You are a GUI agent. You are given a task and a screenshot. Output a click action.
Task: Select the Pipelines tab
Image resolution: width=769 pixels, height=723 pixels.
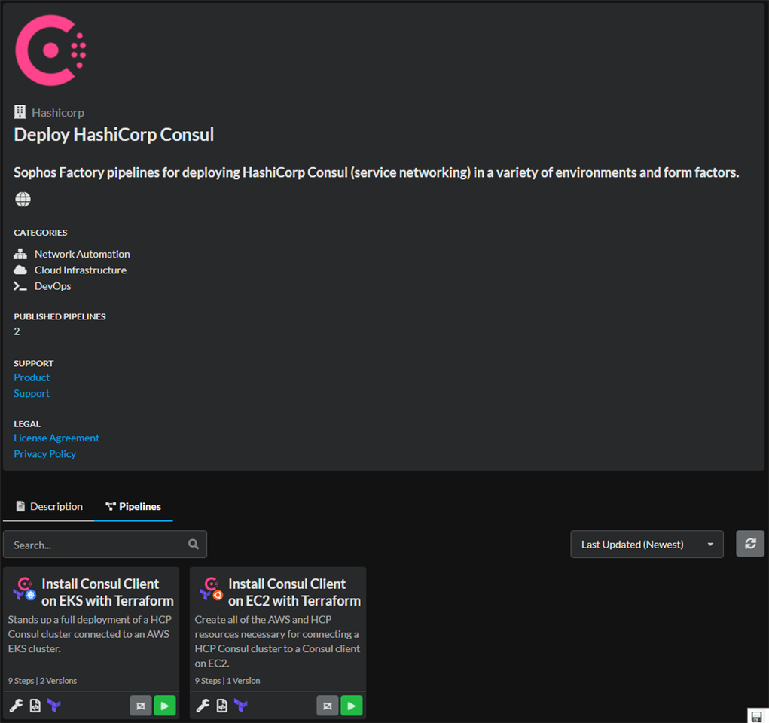pyautogui.click(x=133, y=506)
